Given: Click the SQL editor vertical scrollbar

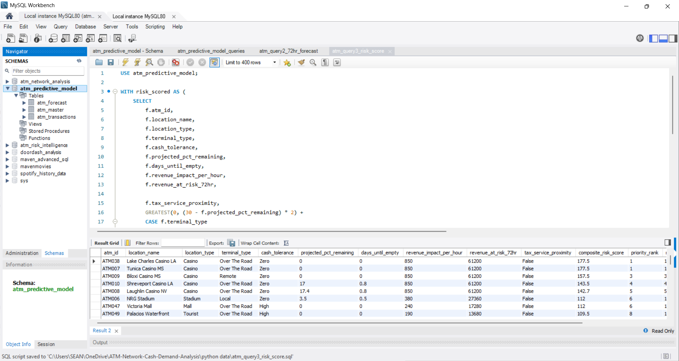Looking at the screenshot, I should pos(672,104).
